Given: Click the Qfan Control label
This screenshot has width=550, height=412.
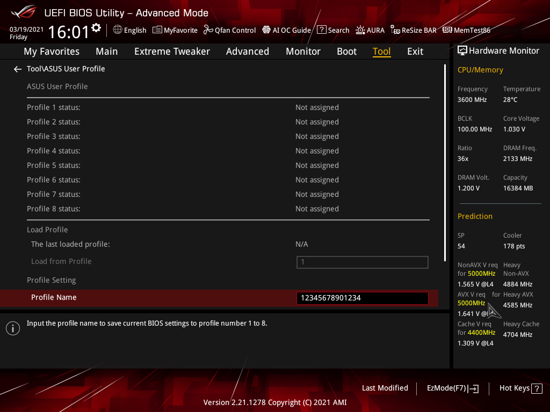Looking at the screenshot, I should click(235, 31).
